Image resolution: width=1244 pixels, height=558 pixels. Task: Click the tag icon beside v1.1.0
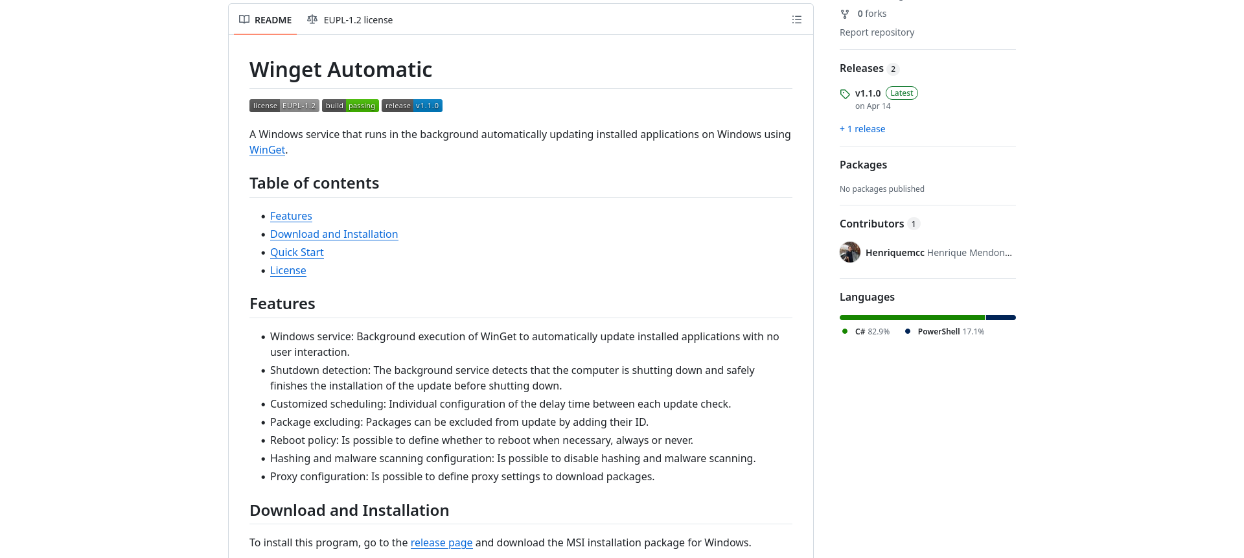pyautogui.click(x=845, y=94)
